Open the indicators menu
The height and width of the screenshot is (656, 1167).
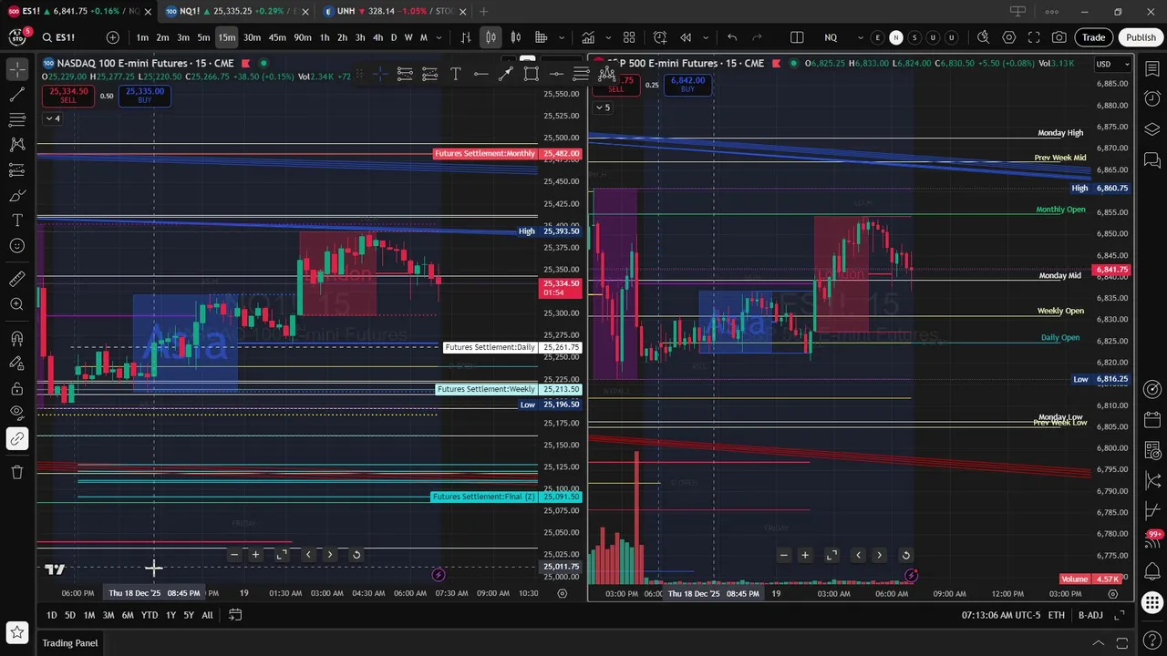tap(589, 37)
